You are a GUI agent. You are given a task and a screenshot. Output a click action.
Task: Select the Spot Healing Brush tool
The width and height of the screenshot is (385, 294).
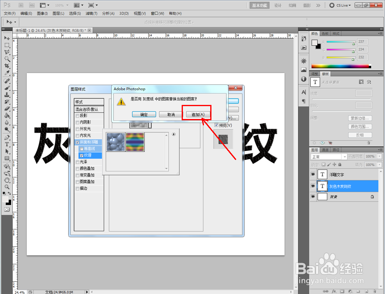7,81
